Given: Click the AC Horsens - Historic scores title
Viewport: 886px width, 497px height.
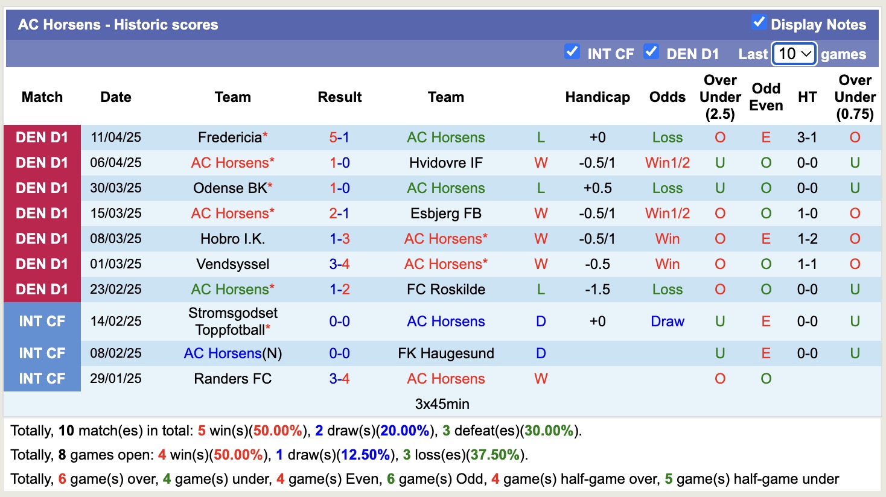Looking at the screenshot, I should click(x=118, y=24).
